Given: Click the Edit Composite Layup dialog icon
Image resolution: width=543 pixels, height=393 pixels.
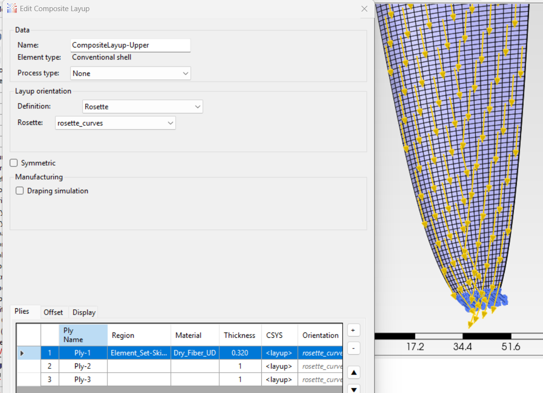Looking at the screenshot, I should pos(12,8).
